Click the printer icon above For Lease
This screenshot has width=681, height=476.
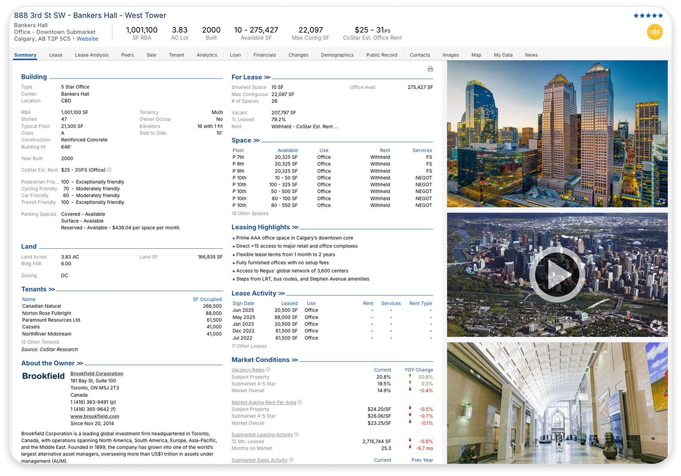tap(430, 69)
